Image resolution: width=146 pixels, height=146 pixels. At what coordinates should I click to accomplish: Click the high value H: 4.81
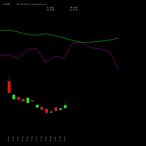74,8
